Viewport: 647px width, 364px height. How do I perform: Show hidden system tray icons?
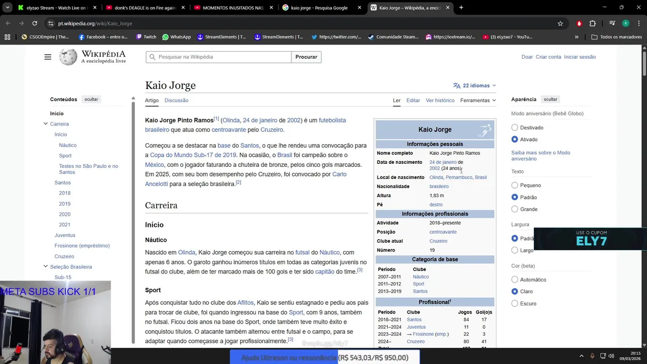pyautogui.click(x=581, y=356)
